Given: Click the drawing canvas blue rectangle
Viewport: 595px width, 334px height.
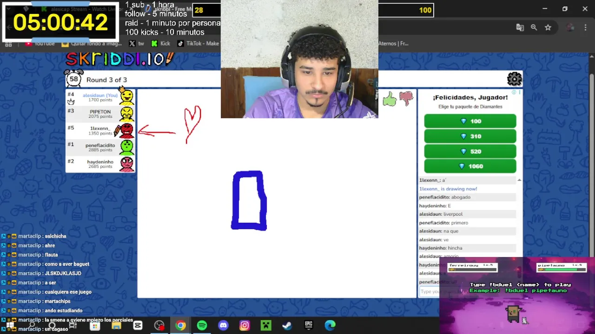Looking at the screenshot, I should click(249, 200).
